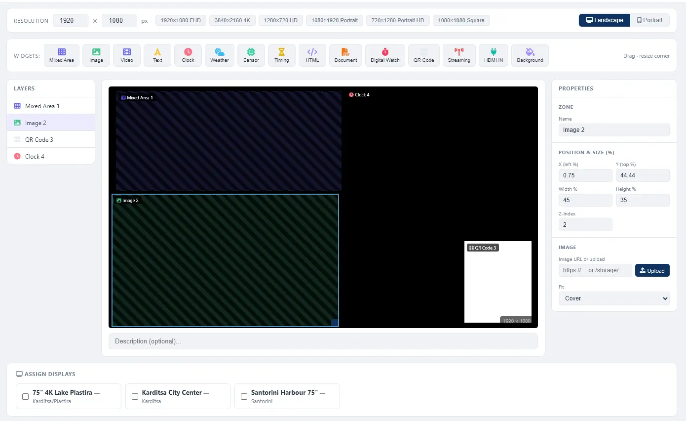
Task: Add a Mixed Area widget
Action: 62,55
